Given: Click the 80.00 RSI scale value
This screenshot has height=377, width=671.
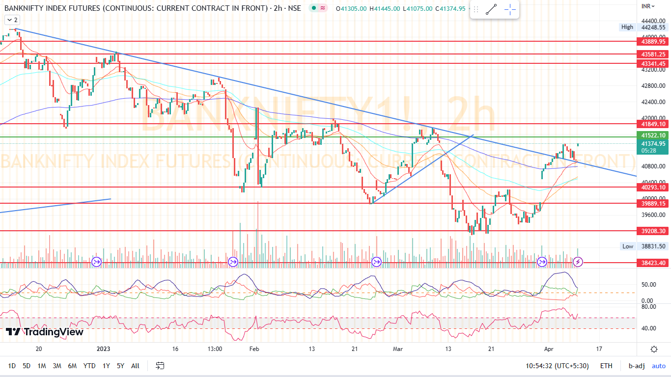Looking at the screenshot, I should point(649,307).
